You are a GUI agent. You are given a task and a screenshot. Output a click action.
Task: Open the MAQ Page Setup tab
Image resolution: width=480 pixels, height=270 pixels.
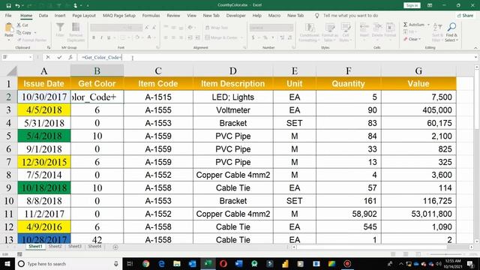coord(119,15)
